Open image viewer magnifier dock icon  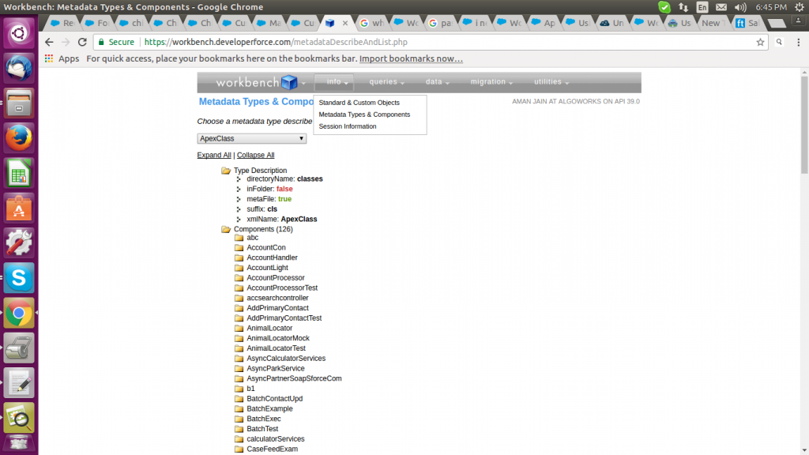[x=19, y=417]
